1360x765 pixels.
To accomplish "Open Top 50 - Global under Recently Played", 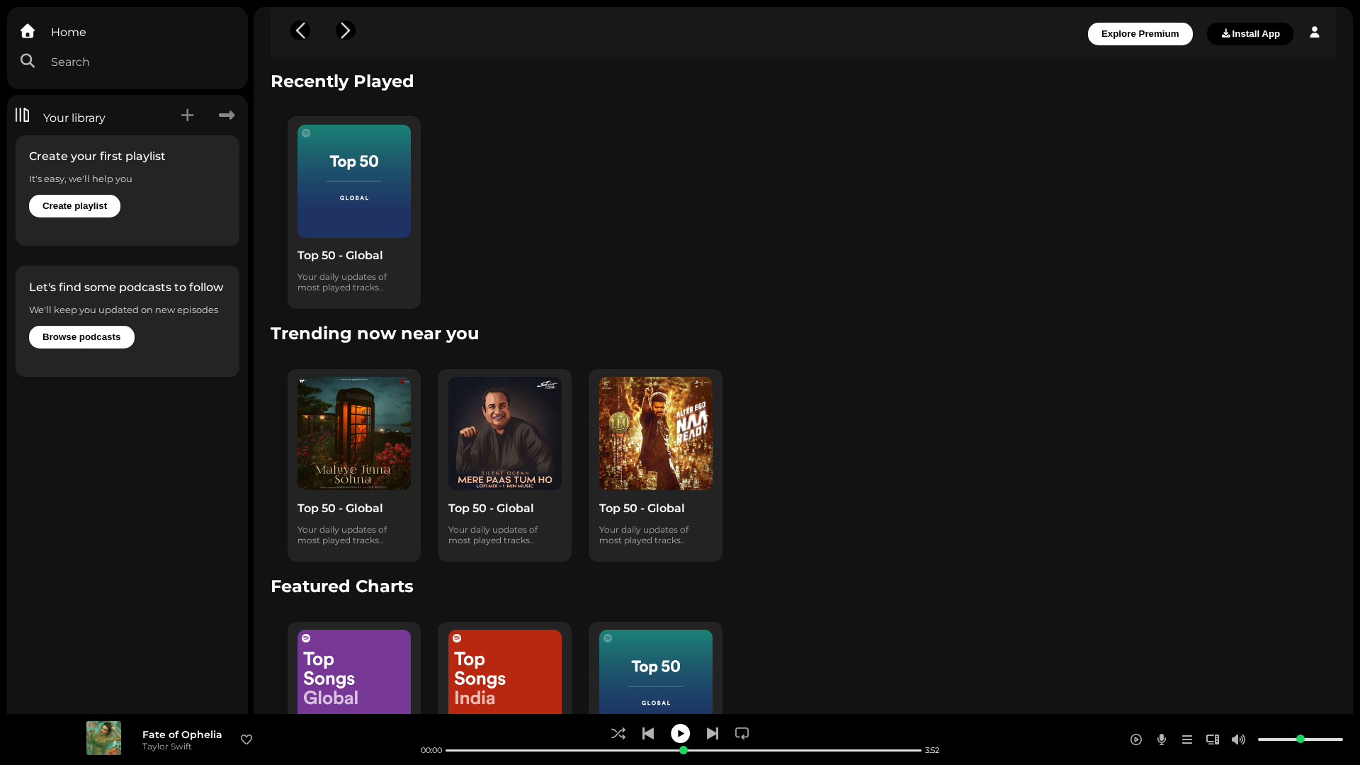I will click(354, 212).
